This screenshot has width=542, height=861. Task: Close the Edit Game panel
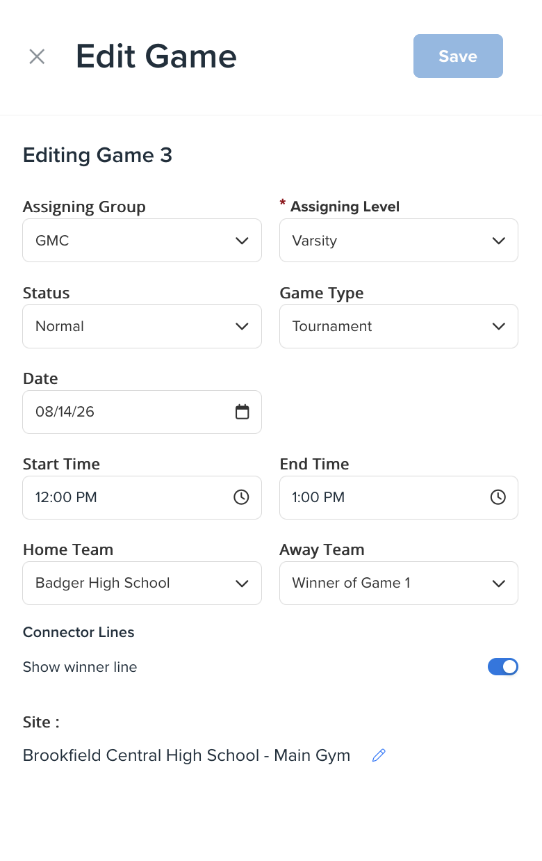click(x=37, y=56)
